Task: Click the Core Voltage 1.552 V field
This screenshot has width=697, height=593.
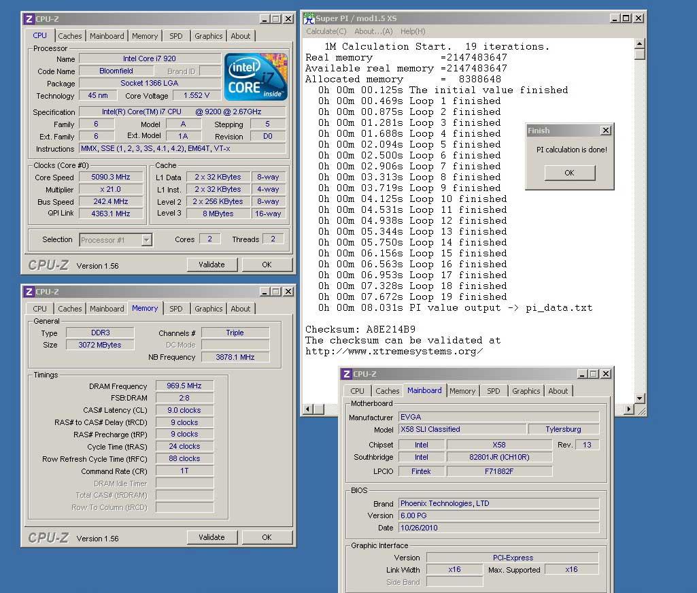Action: point(197,95)
